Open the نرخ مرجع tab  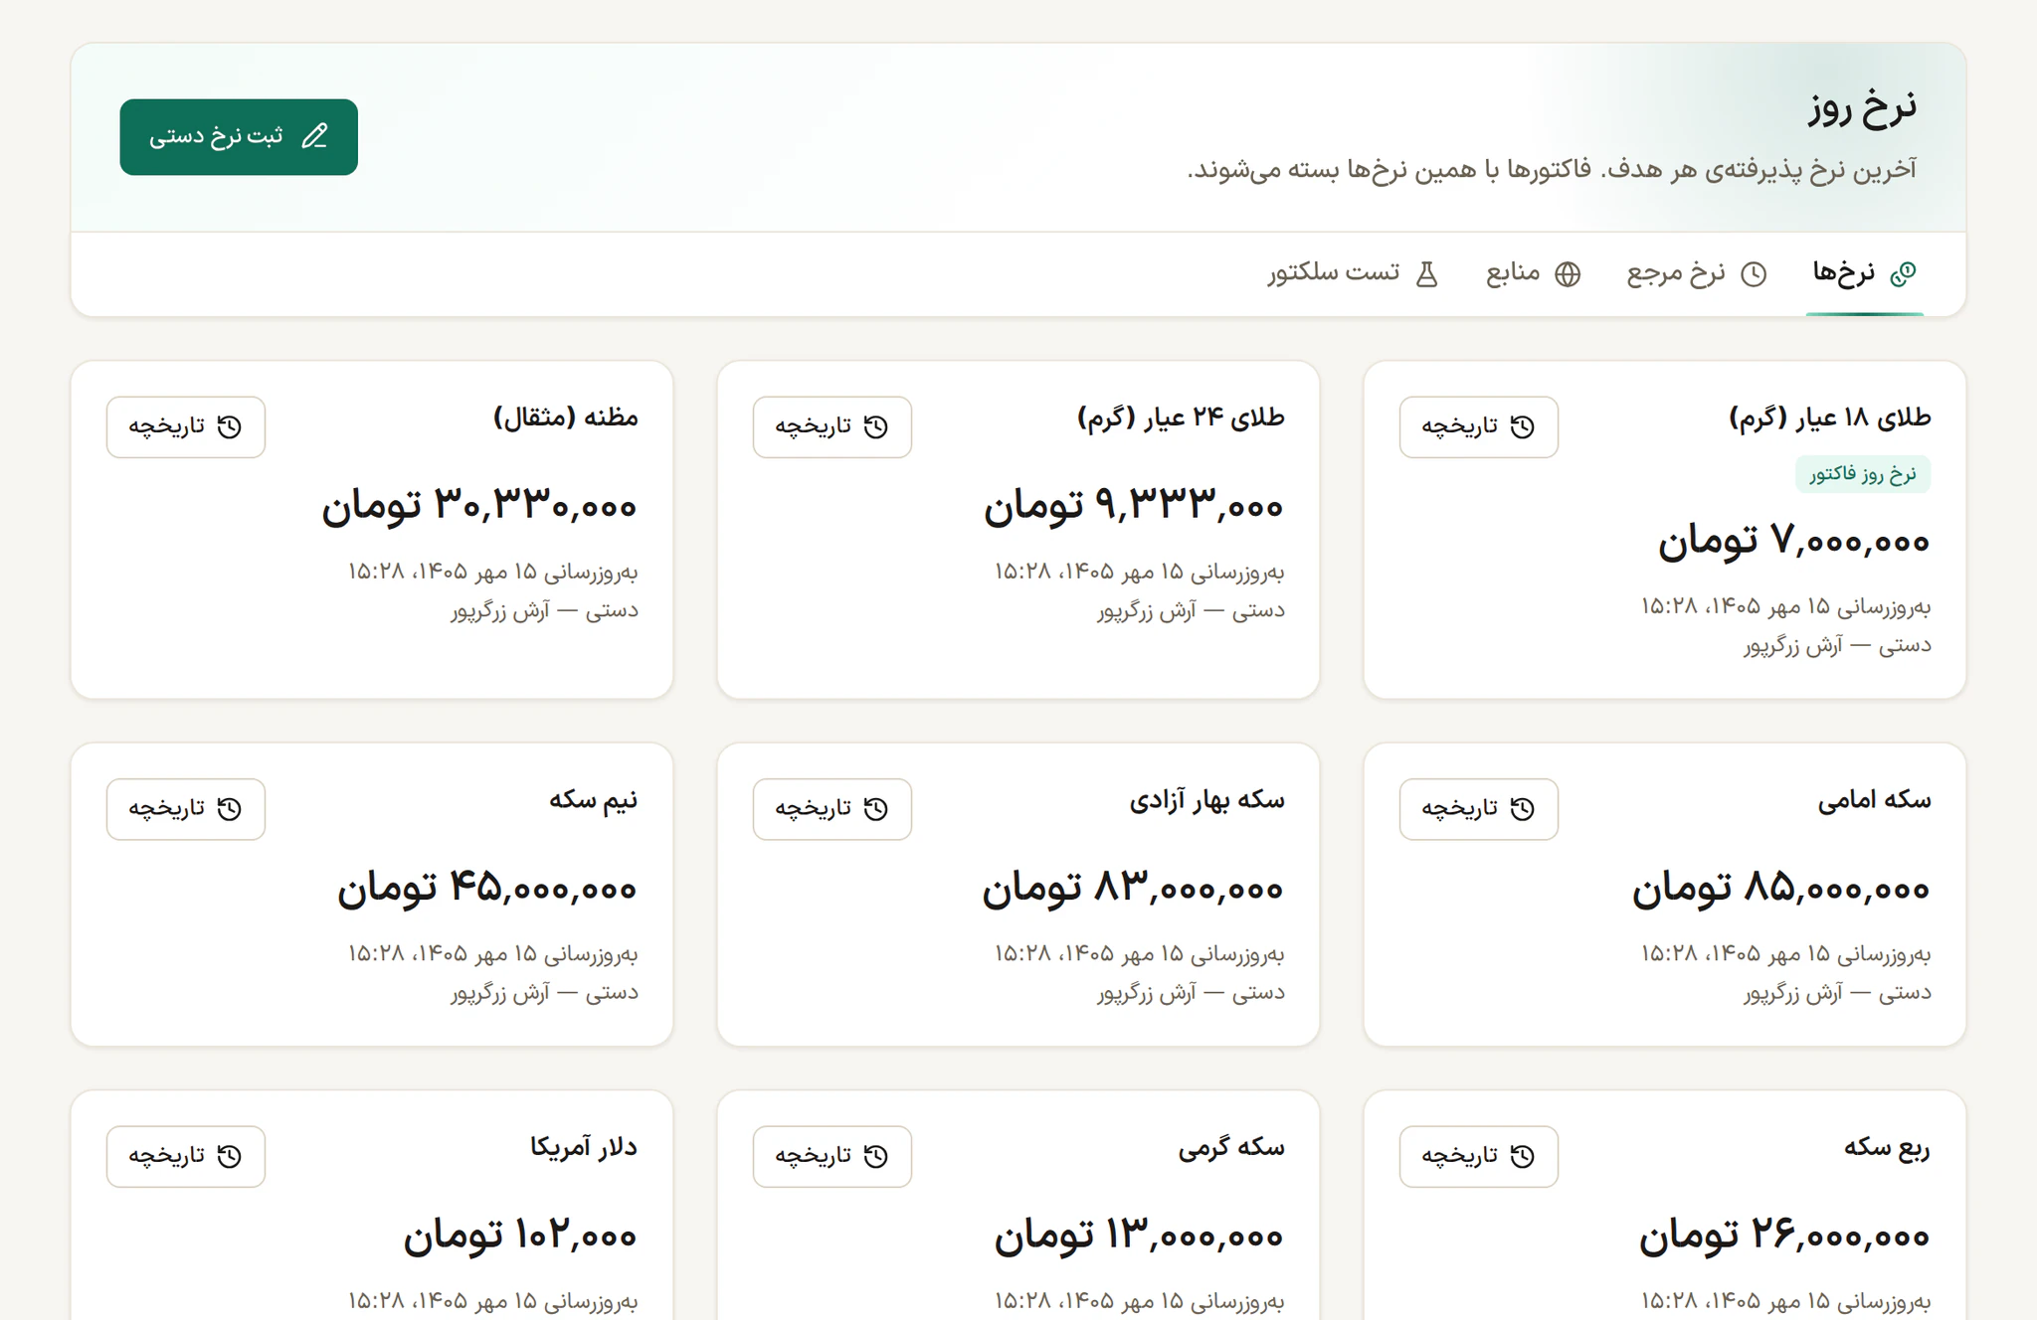(x=1697, y=273)
